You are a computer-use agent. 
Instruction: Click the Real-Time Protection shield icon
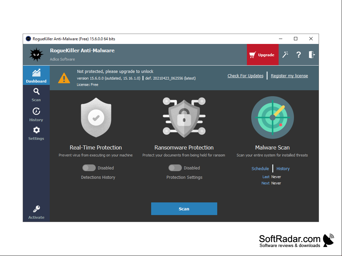pos(96,117)
